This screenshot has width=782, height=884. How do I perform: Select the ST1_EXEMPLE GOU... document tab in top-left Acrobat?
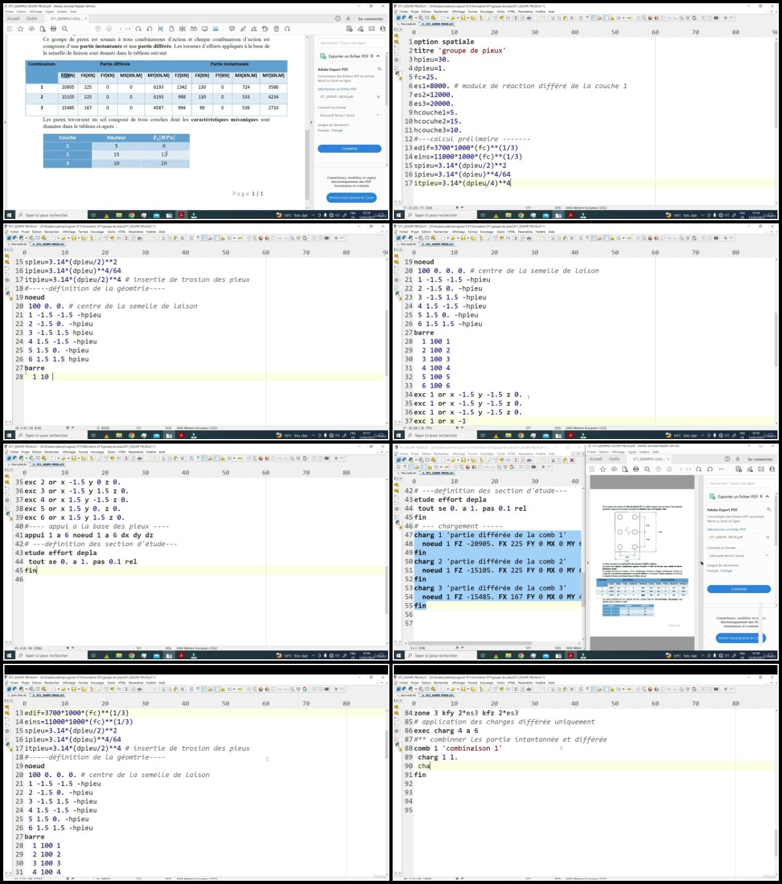[x=67, y=19]
